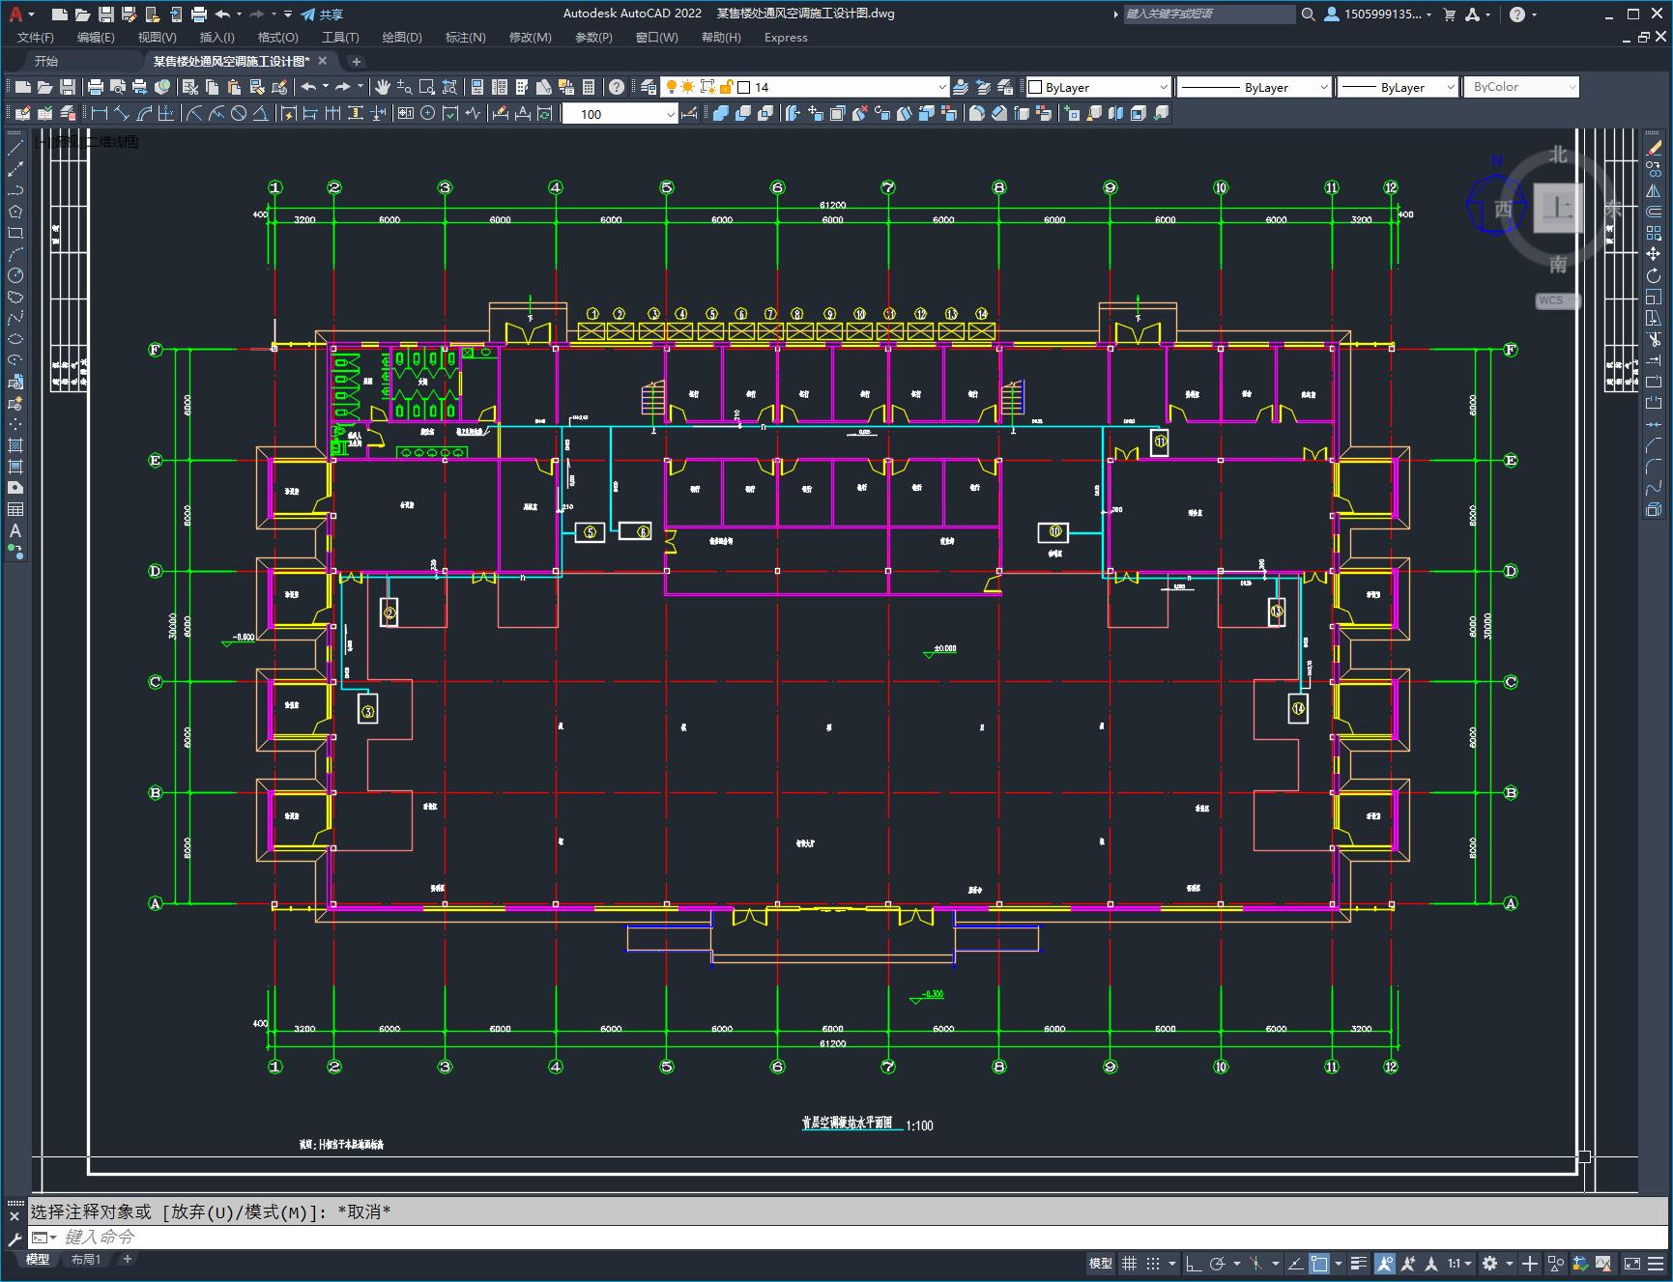This screenshot has width=1673, height=1282.
Task: Click the add layout plus button
Action: [x=127, y=1259]
